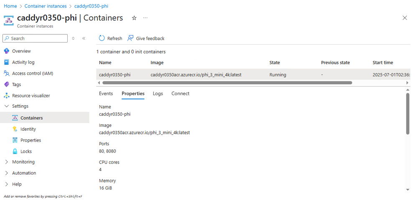Open the Events tab

click(106, 94)
